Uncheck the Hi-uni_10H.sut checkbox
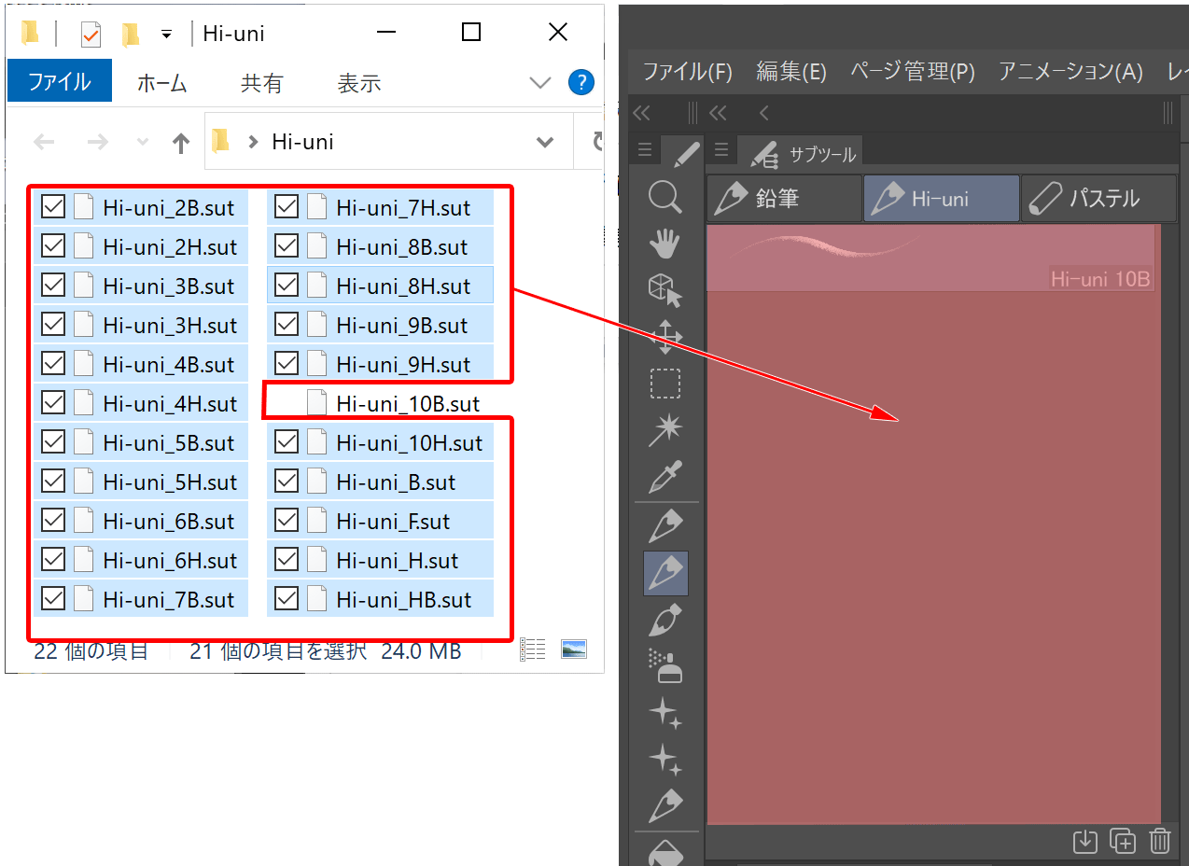The height and width of the screenshot is (866, 1189). [x=287, y=442]
